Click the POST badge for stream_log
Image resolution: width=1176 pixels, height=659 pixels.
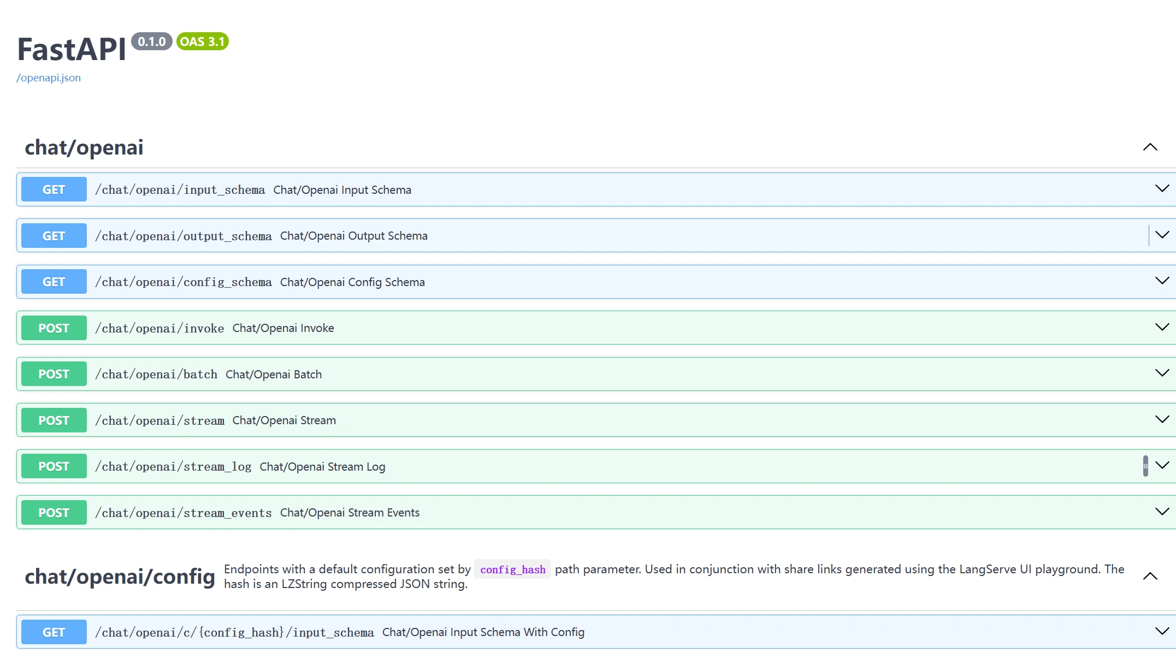tap(54, 466)
